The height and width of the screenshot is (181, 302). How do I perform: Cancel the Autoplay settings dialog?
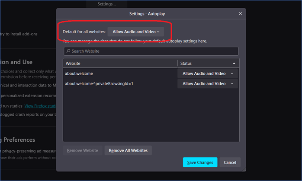click(x=230, y=162)
